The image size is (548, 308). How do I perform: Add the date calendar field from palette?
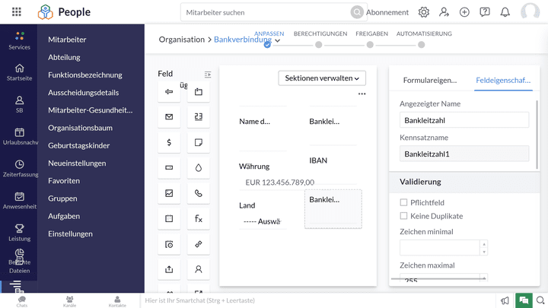coord(169,218)
